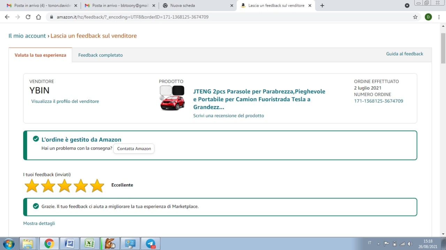
Task: Open the 'Feedback completato' tab
Action: click(x=100, y=55)
